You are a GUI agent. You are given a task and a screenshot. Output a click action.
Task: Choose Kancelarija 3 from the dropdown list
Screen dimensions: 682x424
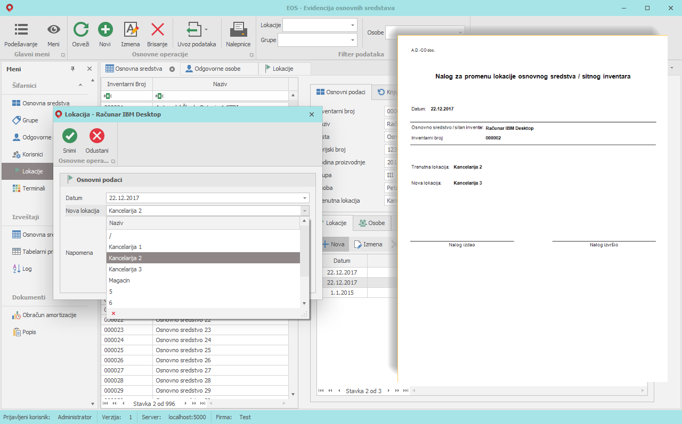tap(203, 269)
